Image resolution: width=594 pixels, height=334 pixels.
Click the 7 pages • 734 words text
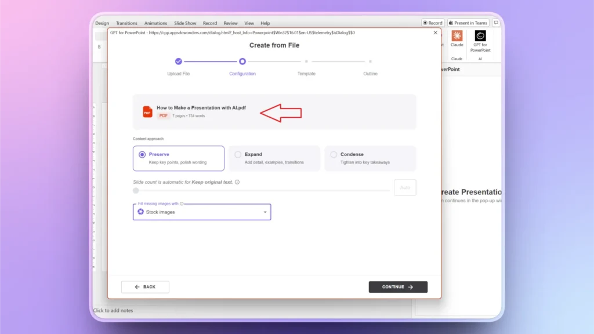pos(189,116)
